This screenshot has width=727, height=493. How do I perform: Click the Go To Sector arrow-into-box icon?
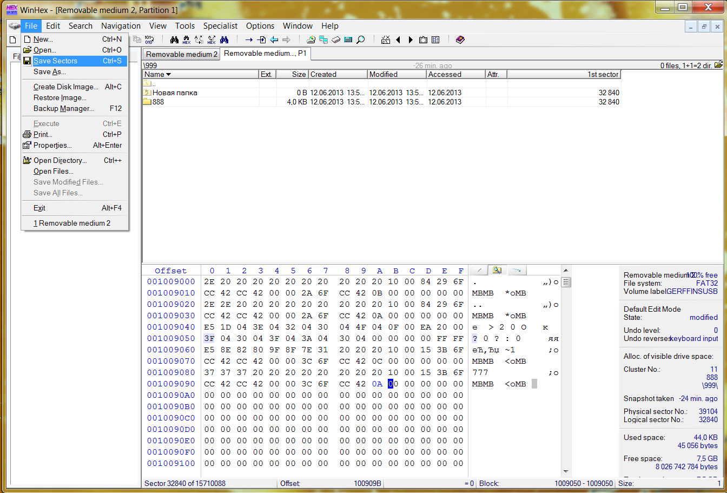pos(261,40)
